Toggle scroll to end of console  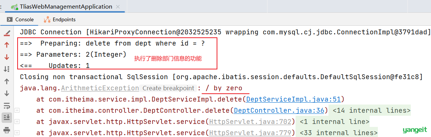(x=7, y=117)
